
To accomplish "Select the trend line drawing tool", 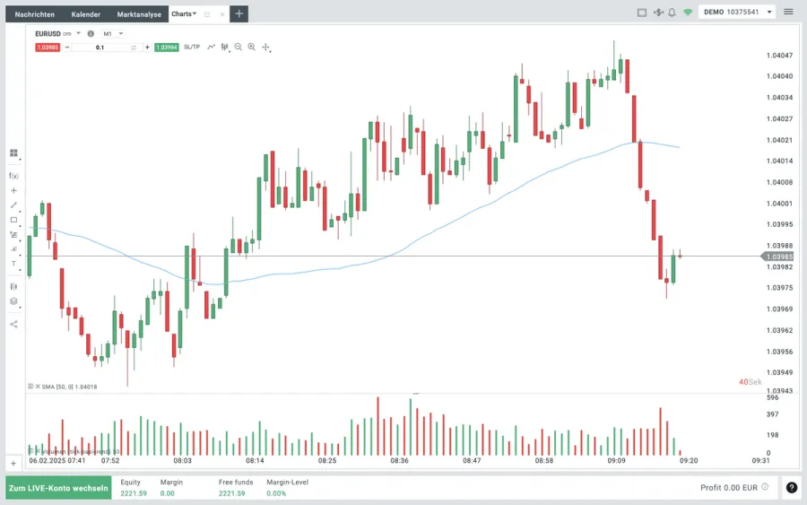I will [x=13, y=205].
